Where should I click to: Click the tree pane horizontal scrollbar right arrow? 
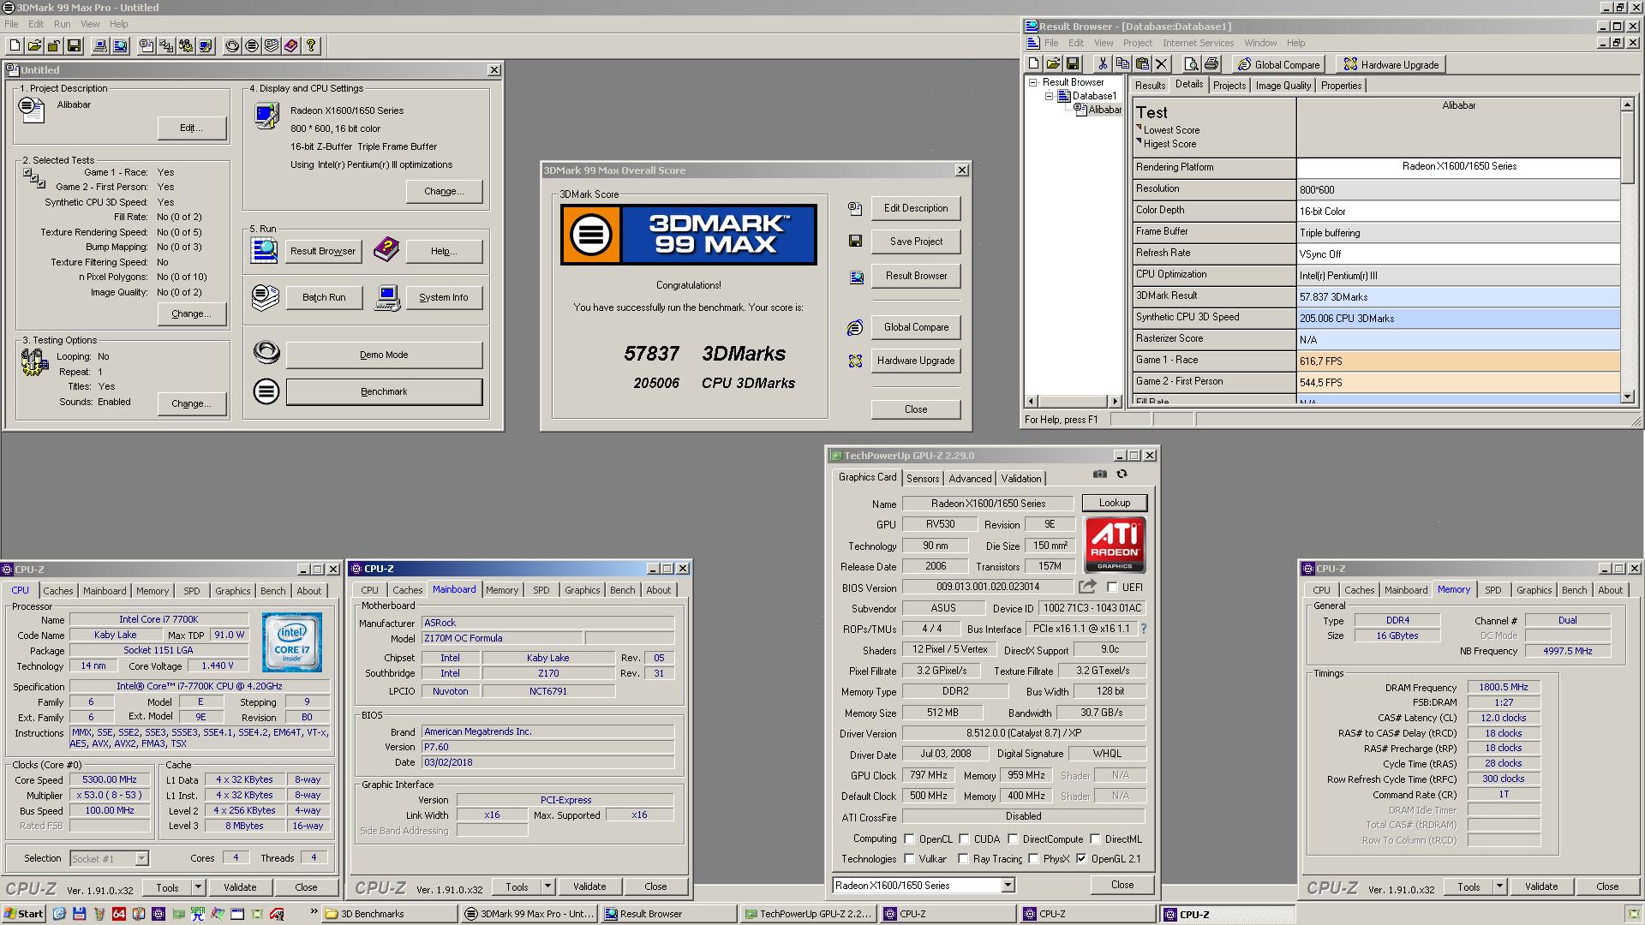(x=1115, y=401)
